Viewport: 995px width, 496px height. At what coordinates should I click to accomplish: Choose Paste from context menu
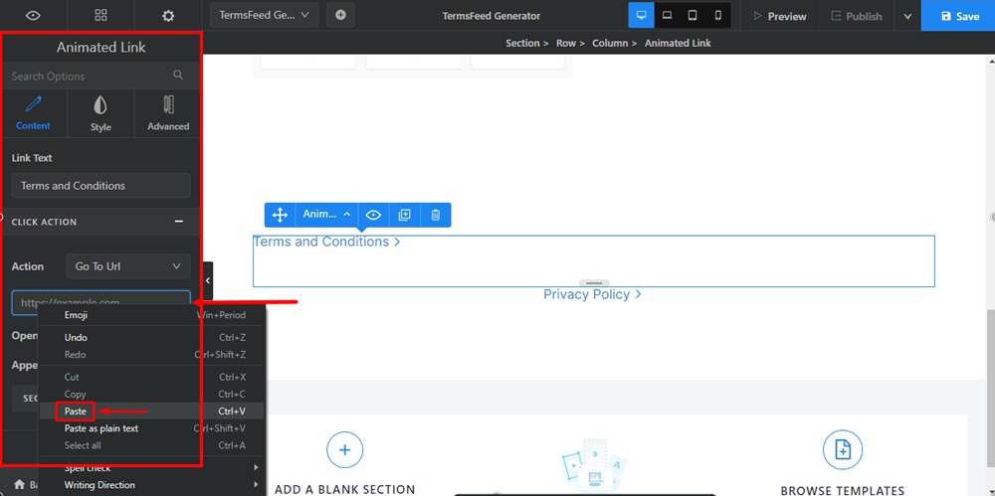click(x=151, y=411)
